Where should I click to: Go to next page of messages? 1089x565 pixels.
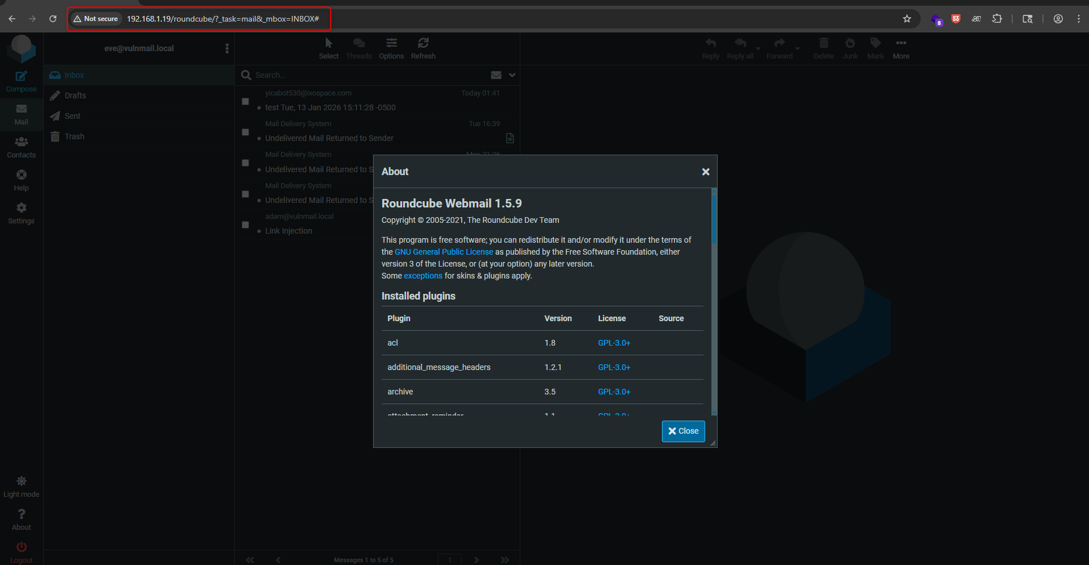coord(477,560)
